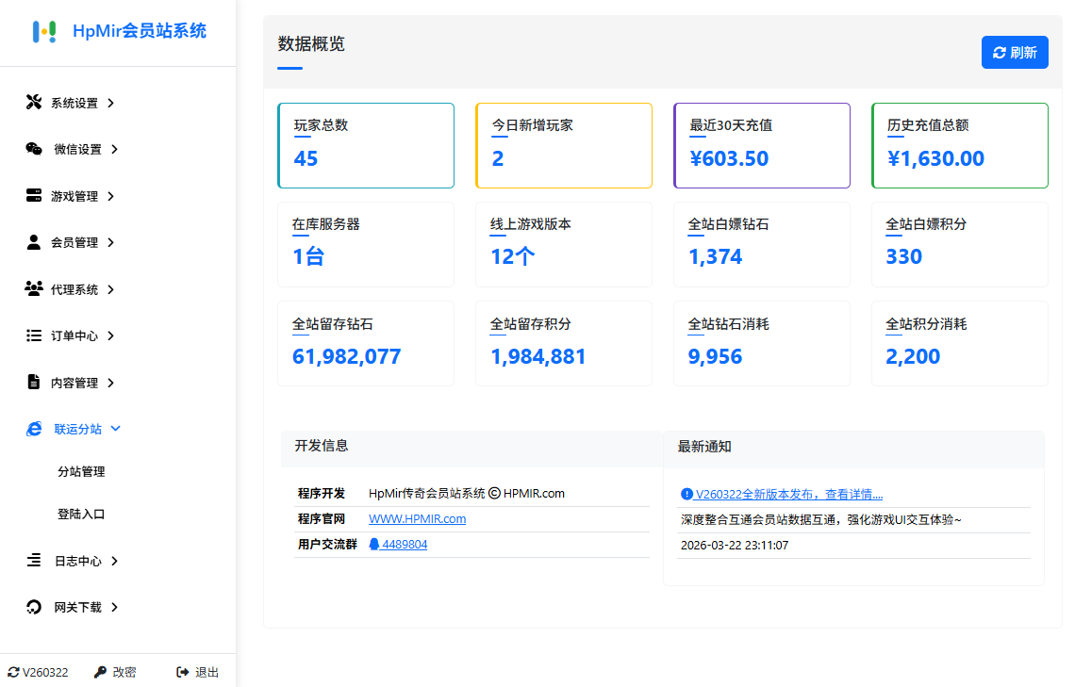Click the wrench icon beside 系统设置
Viewport: 1075px width, 687px height.
tap(34, 103)
